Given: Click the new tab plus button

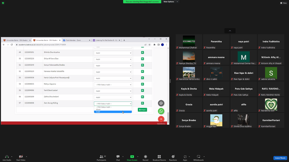Looking at the screenshot, I should pyautogui.click(x=124, y=40).
